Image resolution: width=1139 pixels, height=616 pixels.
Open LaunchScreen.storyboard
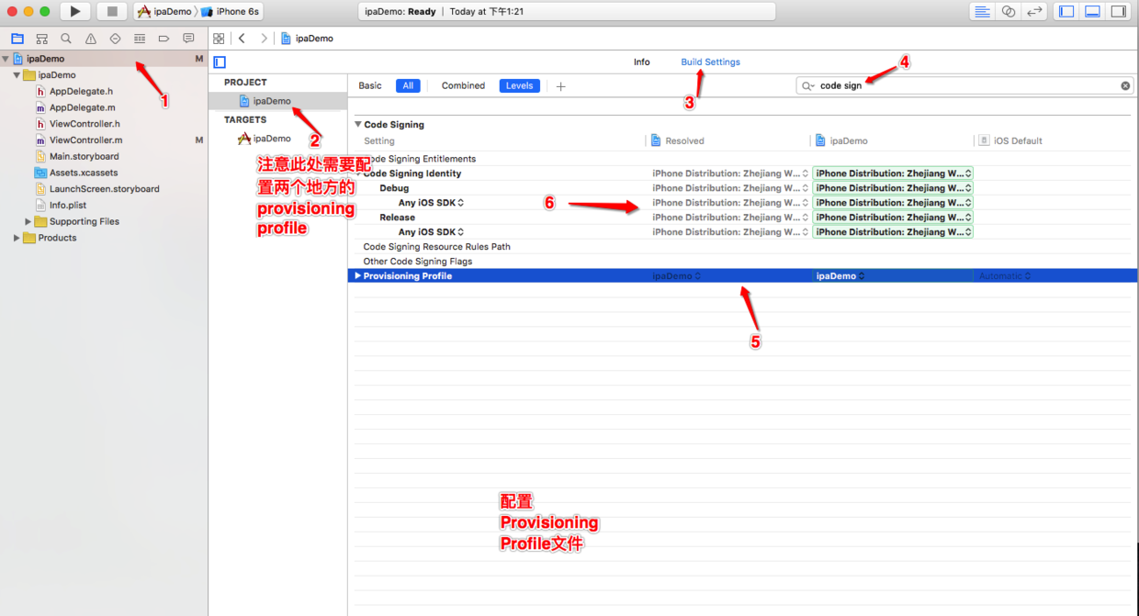click(104, 189)
